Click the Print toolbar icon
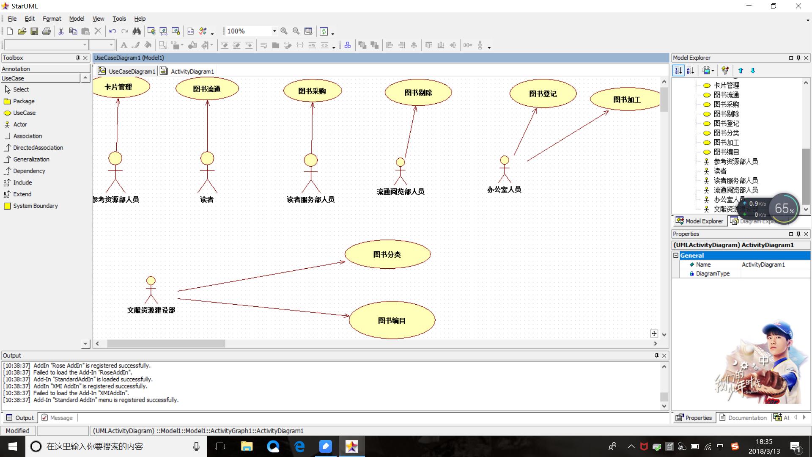Image resolution: width=812 pixels, height=457 pixels. (47, 31)
